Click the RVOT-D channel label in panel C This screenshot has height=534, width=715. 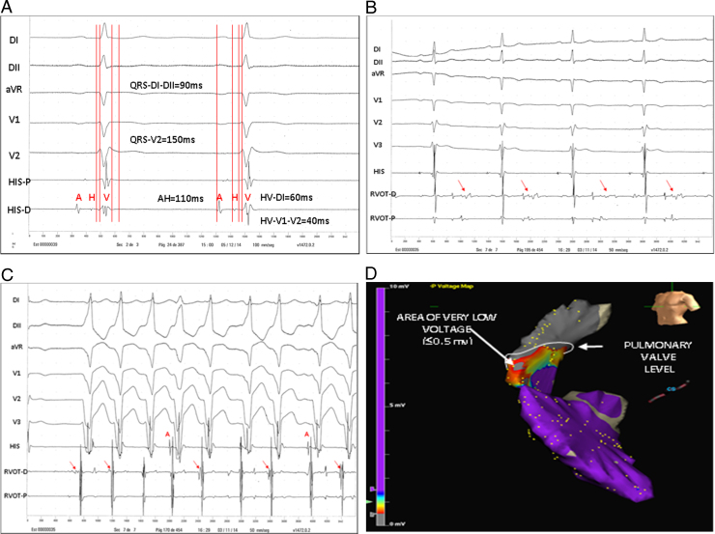pyautogui.click(x=16, y=471)
